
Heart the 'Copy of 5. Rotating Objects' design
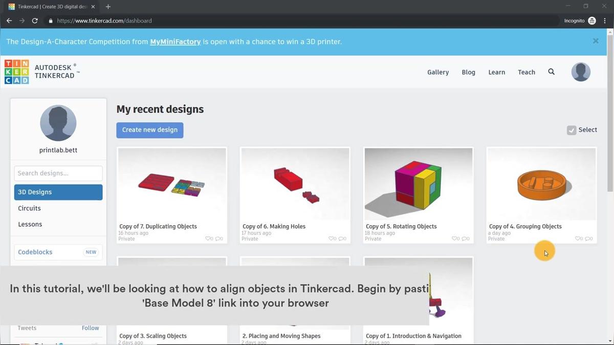point(455,239)
